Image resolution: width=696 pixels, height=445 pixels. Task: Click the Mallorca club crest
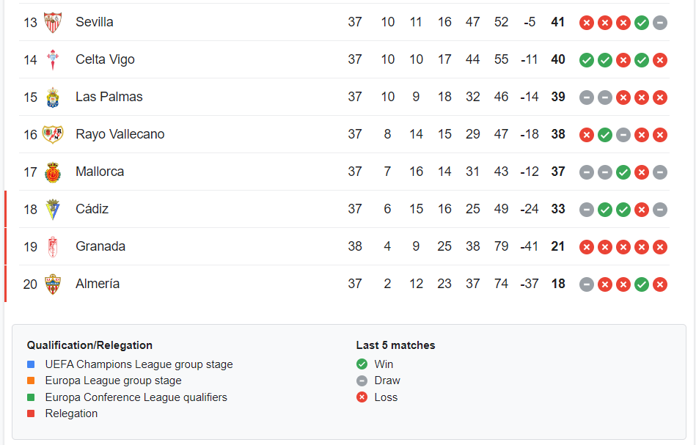53,172
